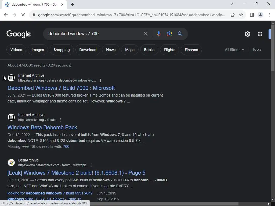The image size is (275, 206).
Task: Show results with '700' link
Action: (x=66, y=146)
